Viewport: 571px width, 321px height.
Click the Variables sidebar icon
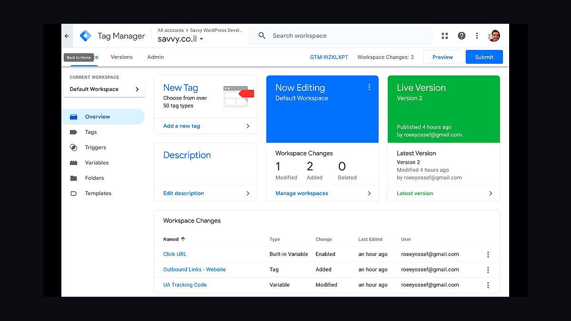pyautogui.click(x=73, y=163)
